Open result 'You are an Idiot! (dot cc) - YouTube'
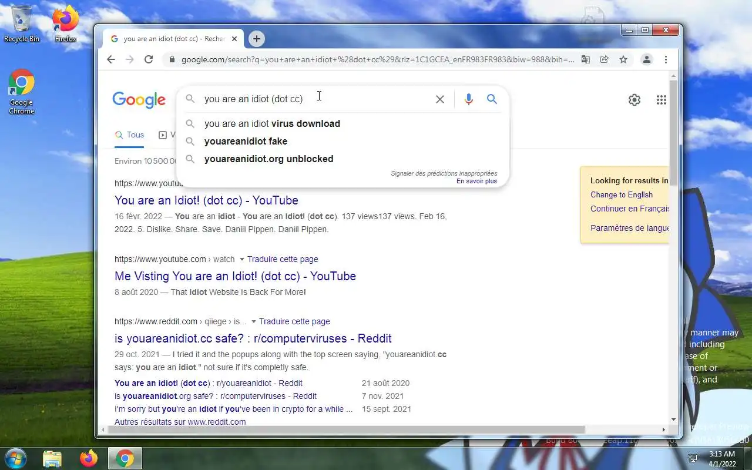Viewport: 752px width, 470px height. 206,200
